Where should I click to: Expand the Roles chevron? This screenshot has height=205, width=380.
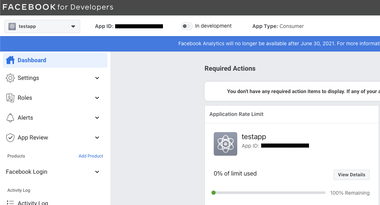coord(97,98)
